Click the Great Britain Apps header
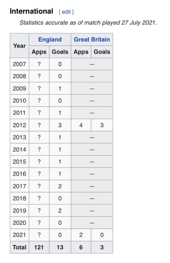The image size is (170, 263). (x=81, y=52)
